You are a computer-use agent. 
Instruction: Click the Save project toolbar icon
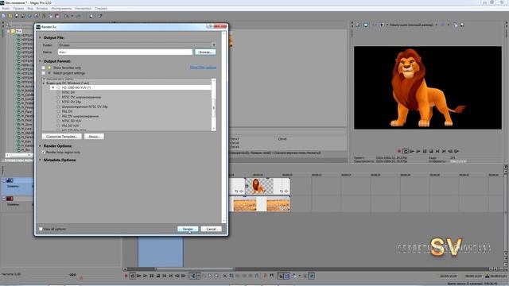pyautogui.click(x=17, y=16)
